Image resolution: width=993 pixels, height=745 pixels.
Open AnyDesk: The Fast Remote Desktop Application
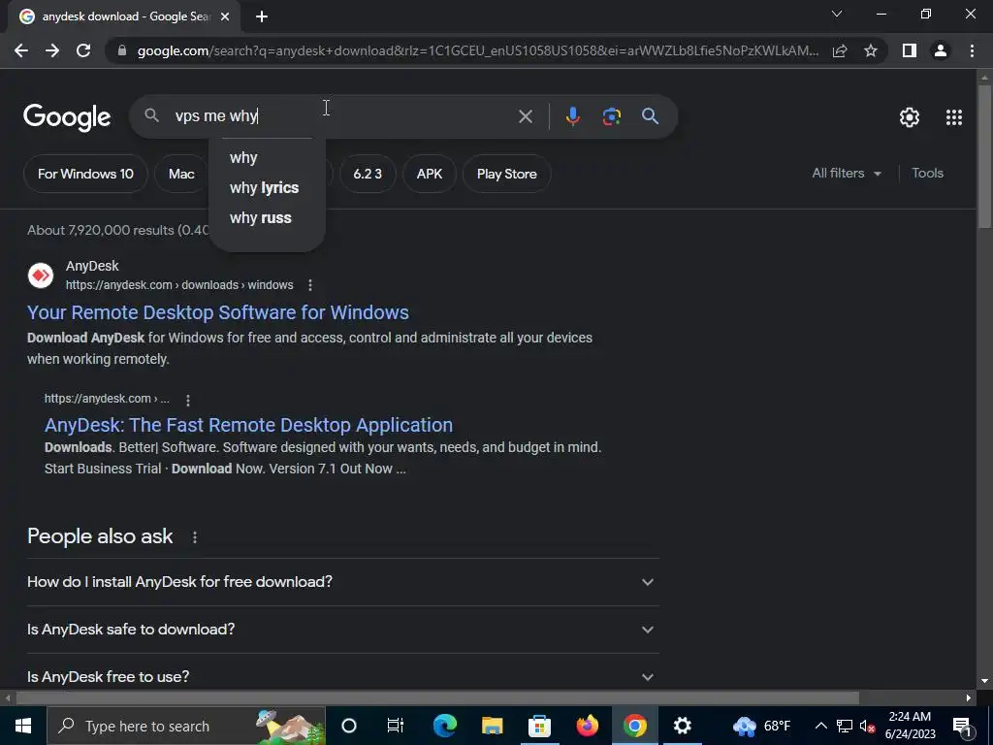[x=248, y=425]
